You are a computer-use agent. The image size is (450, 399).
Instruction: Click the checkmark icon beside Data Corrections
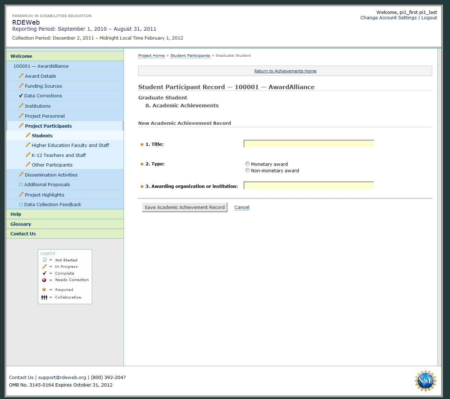21,96
